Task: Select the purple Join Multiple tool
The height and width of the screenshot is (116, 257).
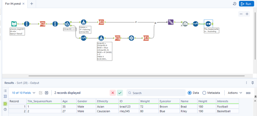Action: pos(171,22)
